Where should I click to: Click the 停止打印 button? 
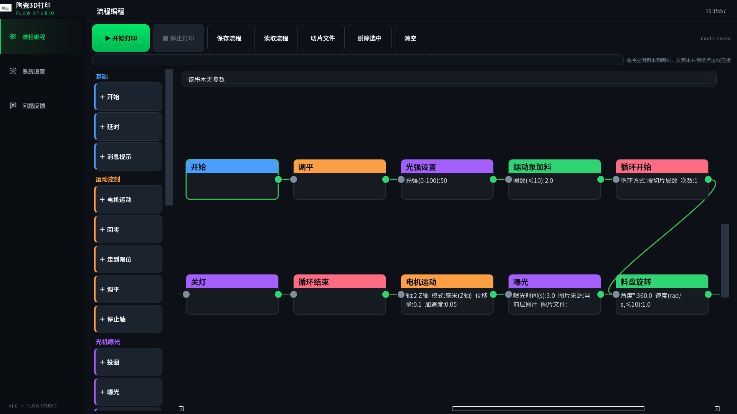(x=178, y=38)
